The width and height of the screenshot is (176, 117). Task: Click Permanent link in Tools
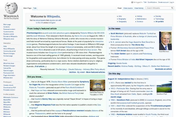(x=9, y=73)
